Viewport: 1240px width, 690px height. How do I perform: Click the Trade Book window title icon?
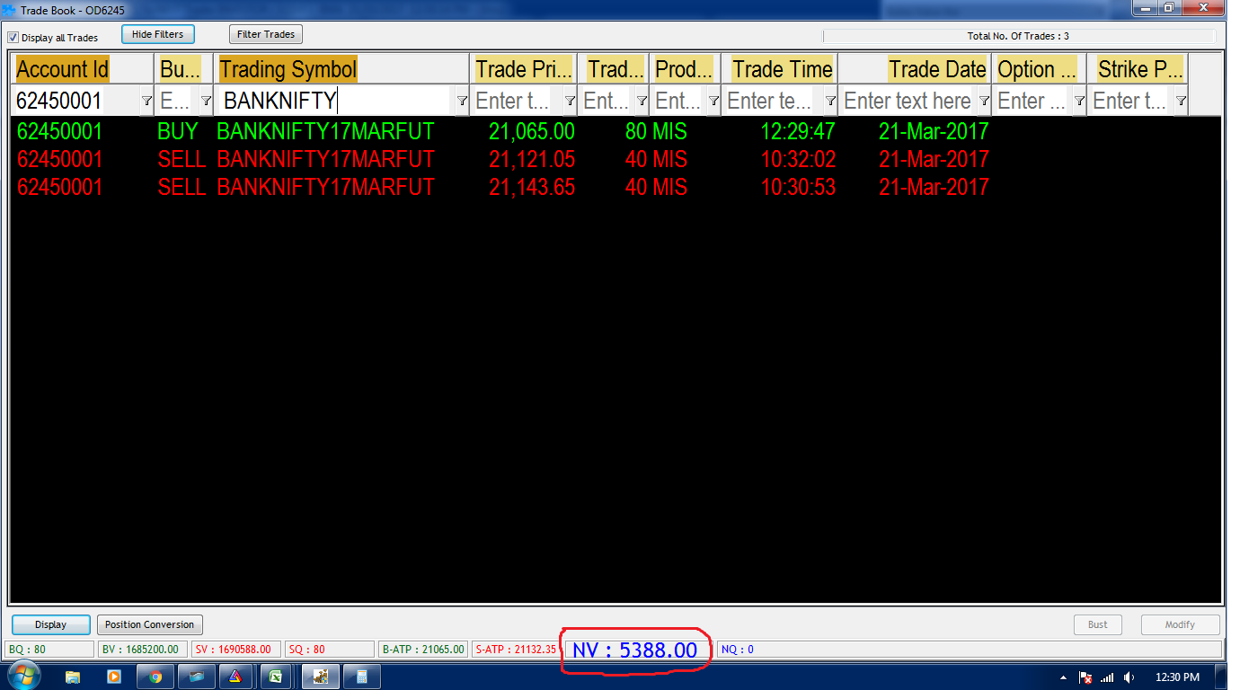click(x=9, y=10)
